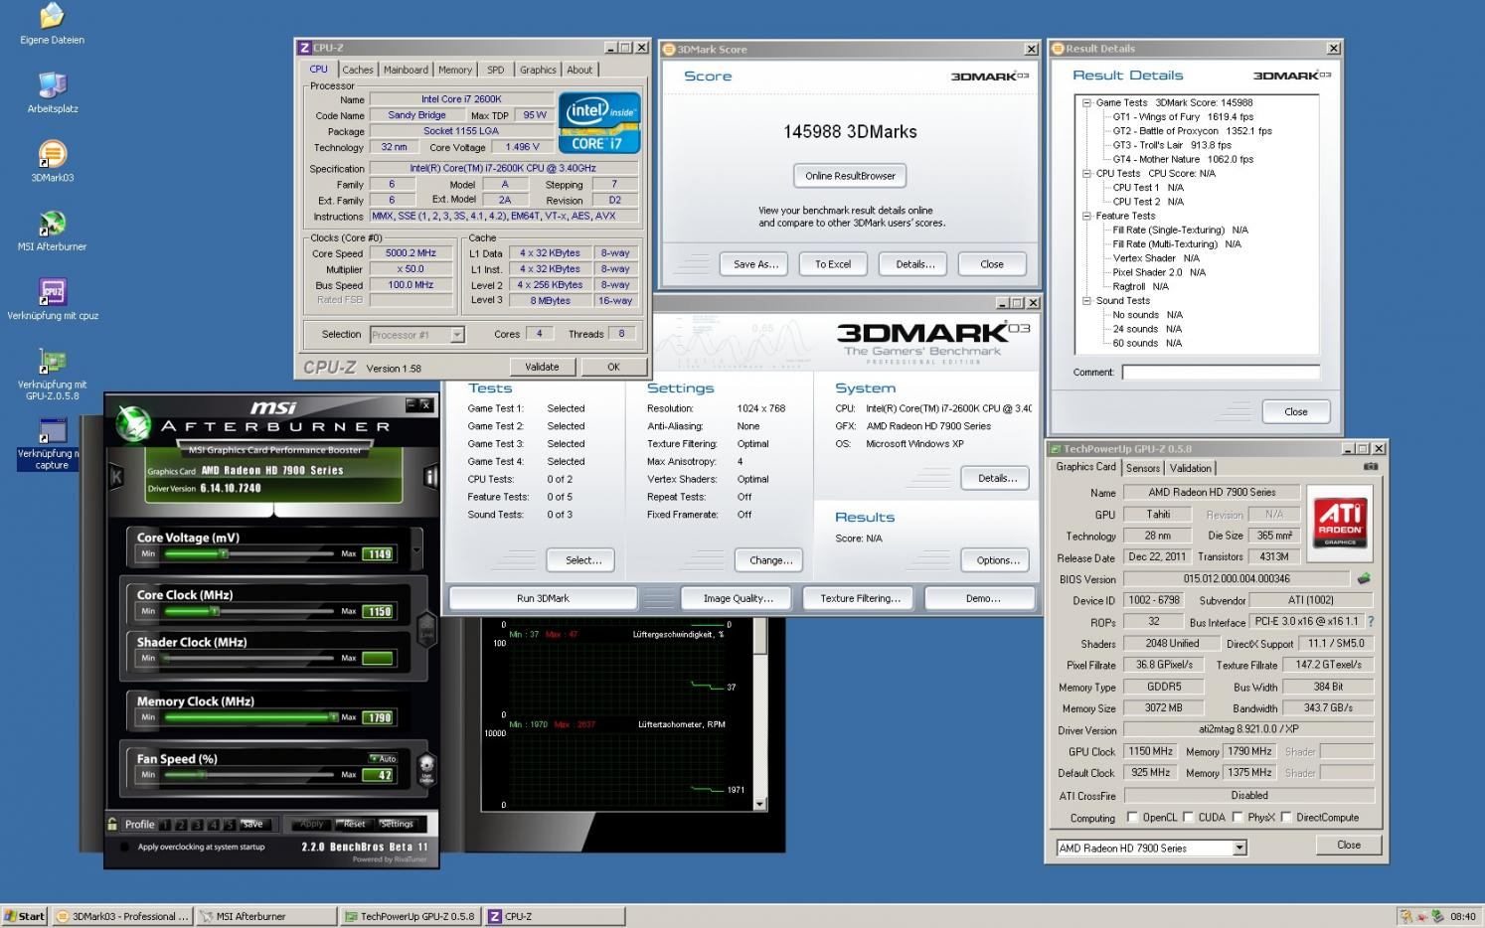The image size is (1485, 928).
Task: Click the tray icon left of the 08:40 clock
Action: pos(1438,916)
